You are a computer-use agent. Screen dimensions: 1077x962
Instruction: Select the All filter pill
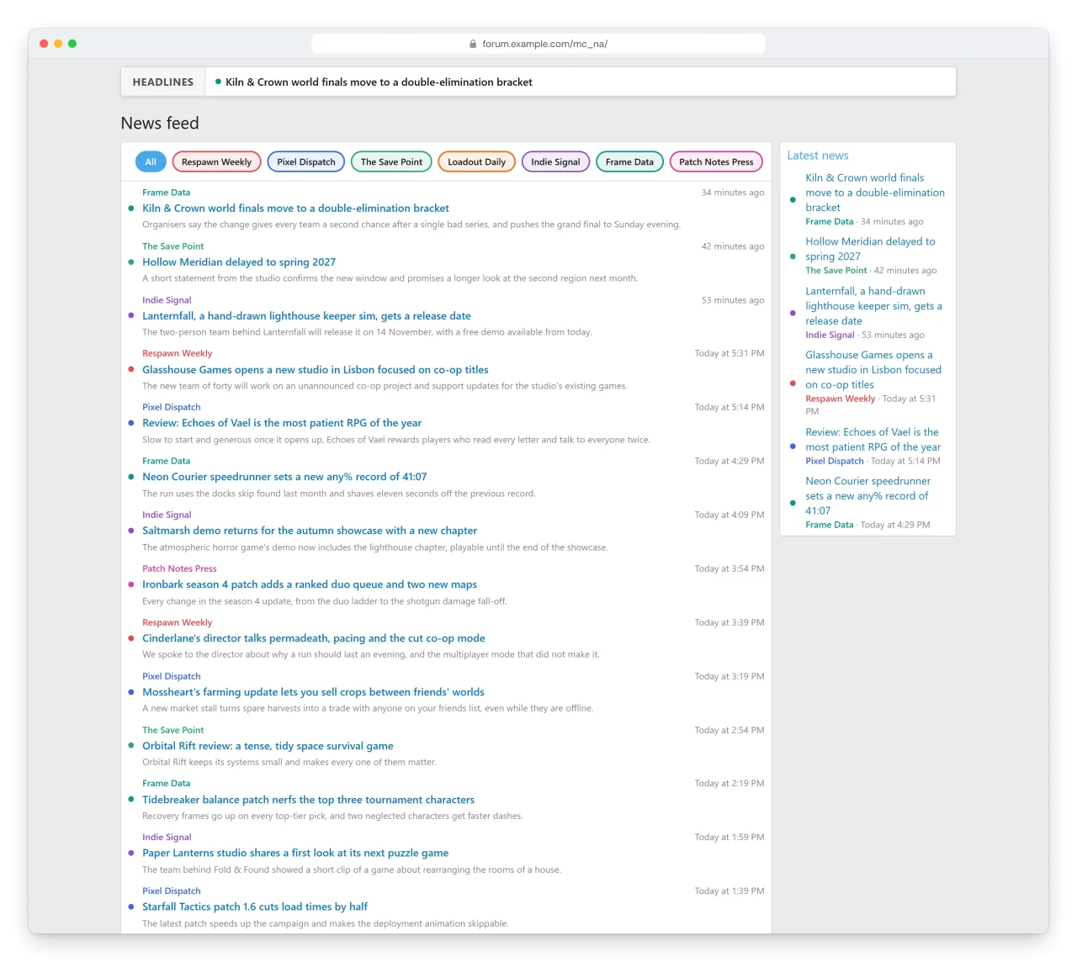(x=151, y=161)
